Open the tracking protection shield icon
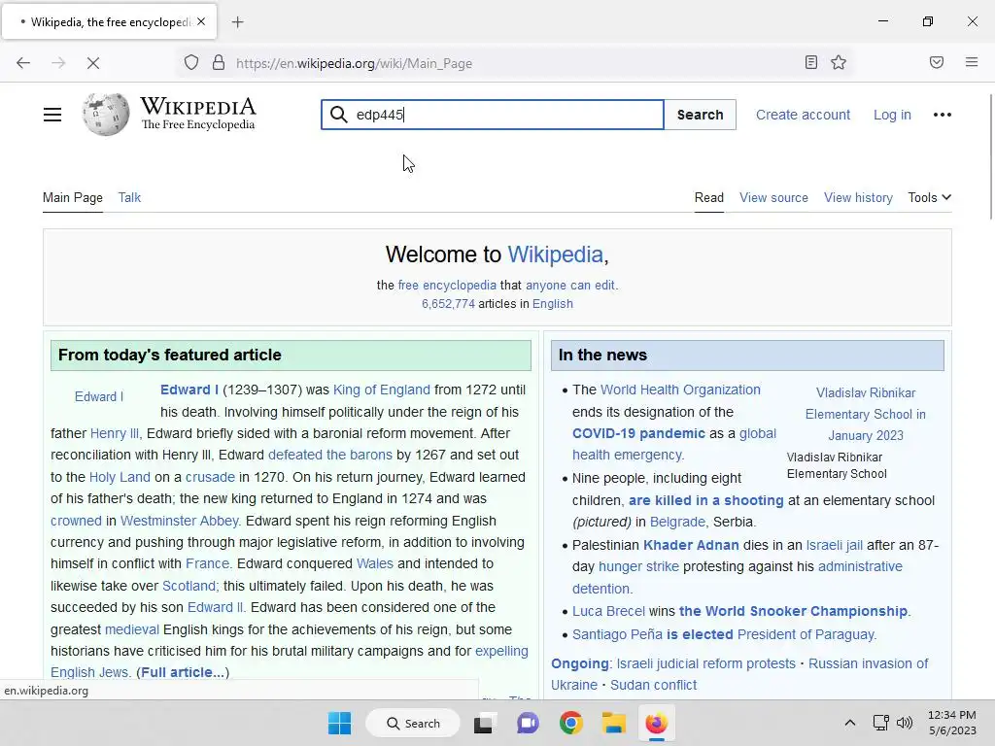 [191, 63]
